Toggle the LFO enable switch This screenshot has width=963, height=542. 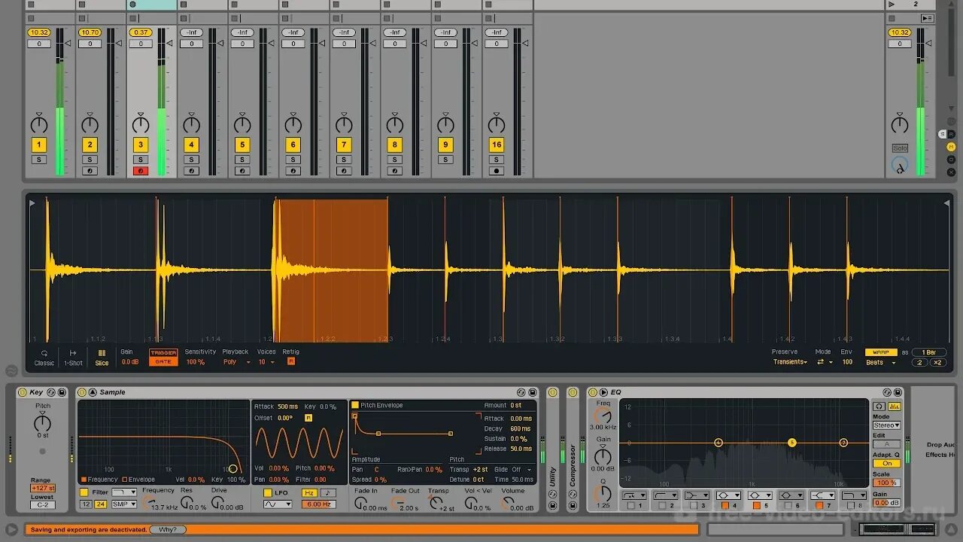[267, 492]
